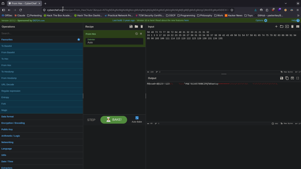
Task: Click the operations Search field
Action: 41,33
